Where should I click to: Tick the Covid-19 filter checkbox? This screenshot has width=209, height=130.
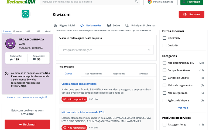[x=164, y=46]
